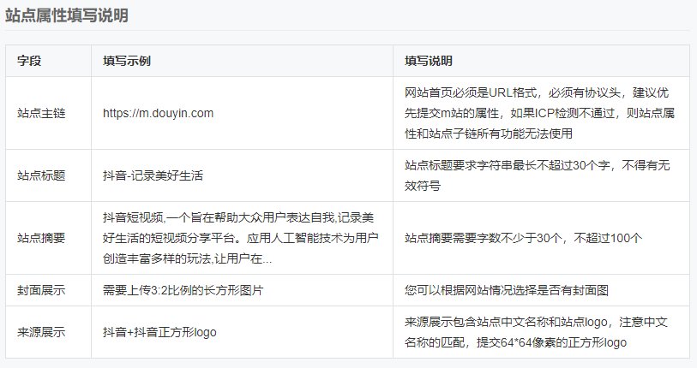Select the 封面展示 field cell
Viewport: 697px width, 368px height.
41,290
